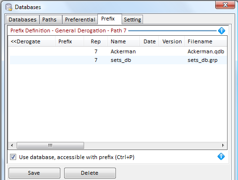This screenshot has height=180, width=238.
Task: Sort by the <<Derogate column header
Action: pos(32,41)
